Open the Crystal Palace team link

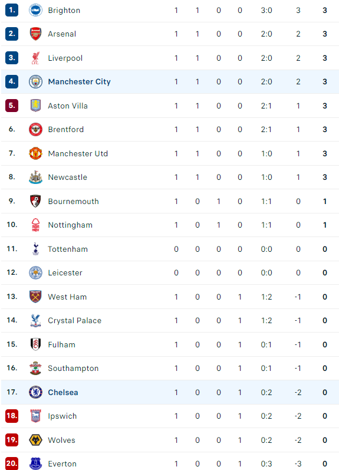(x=75, y=320)
